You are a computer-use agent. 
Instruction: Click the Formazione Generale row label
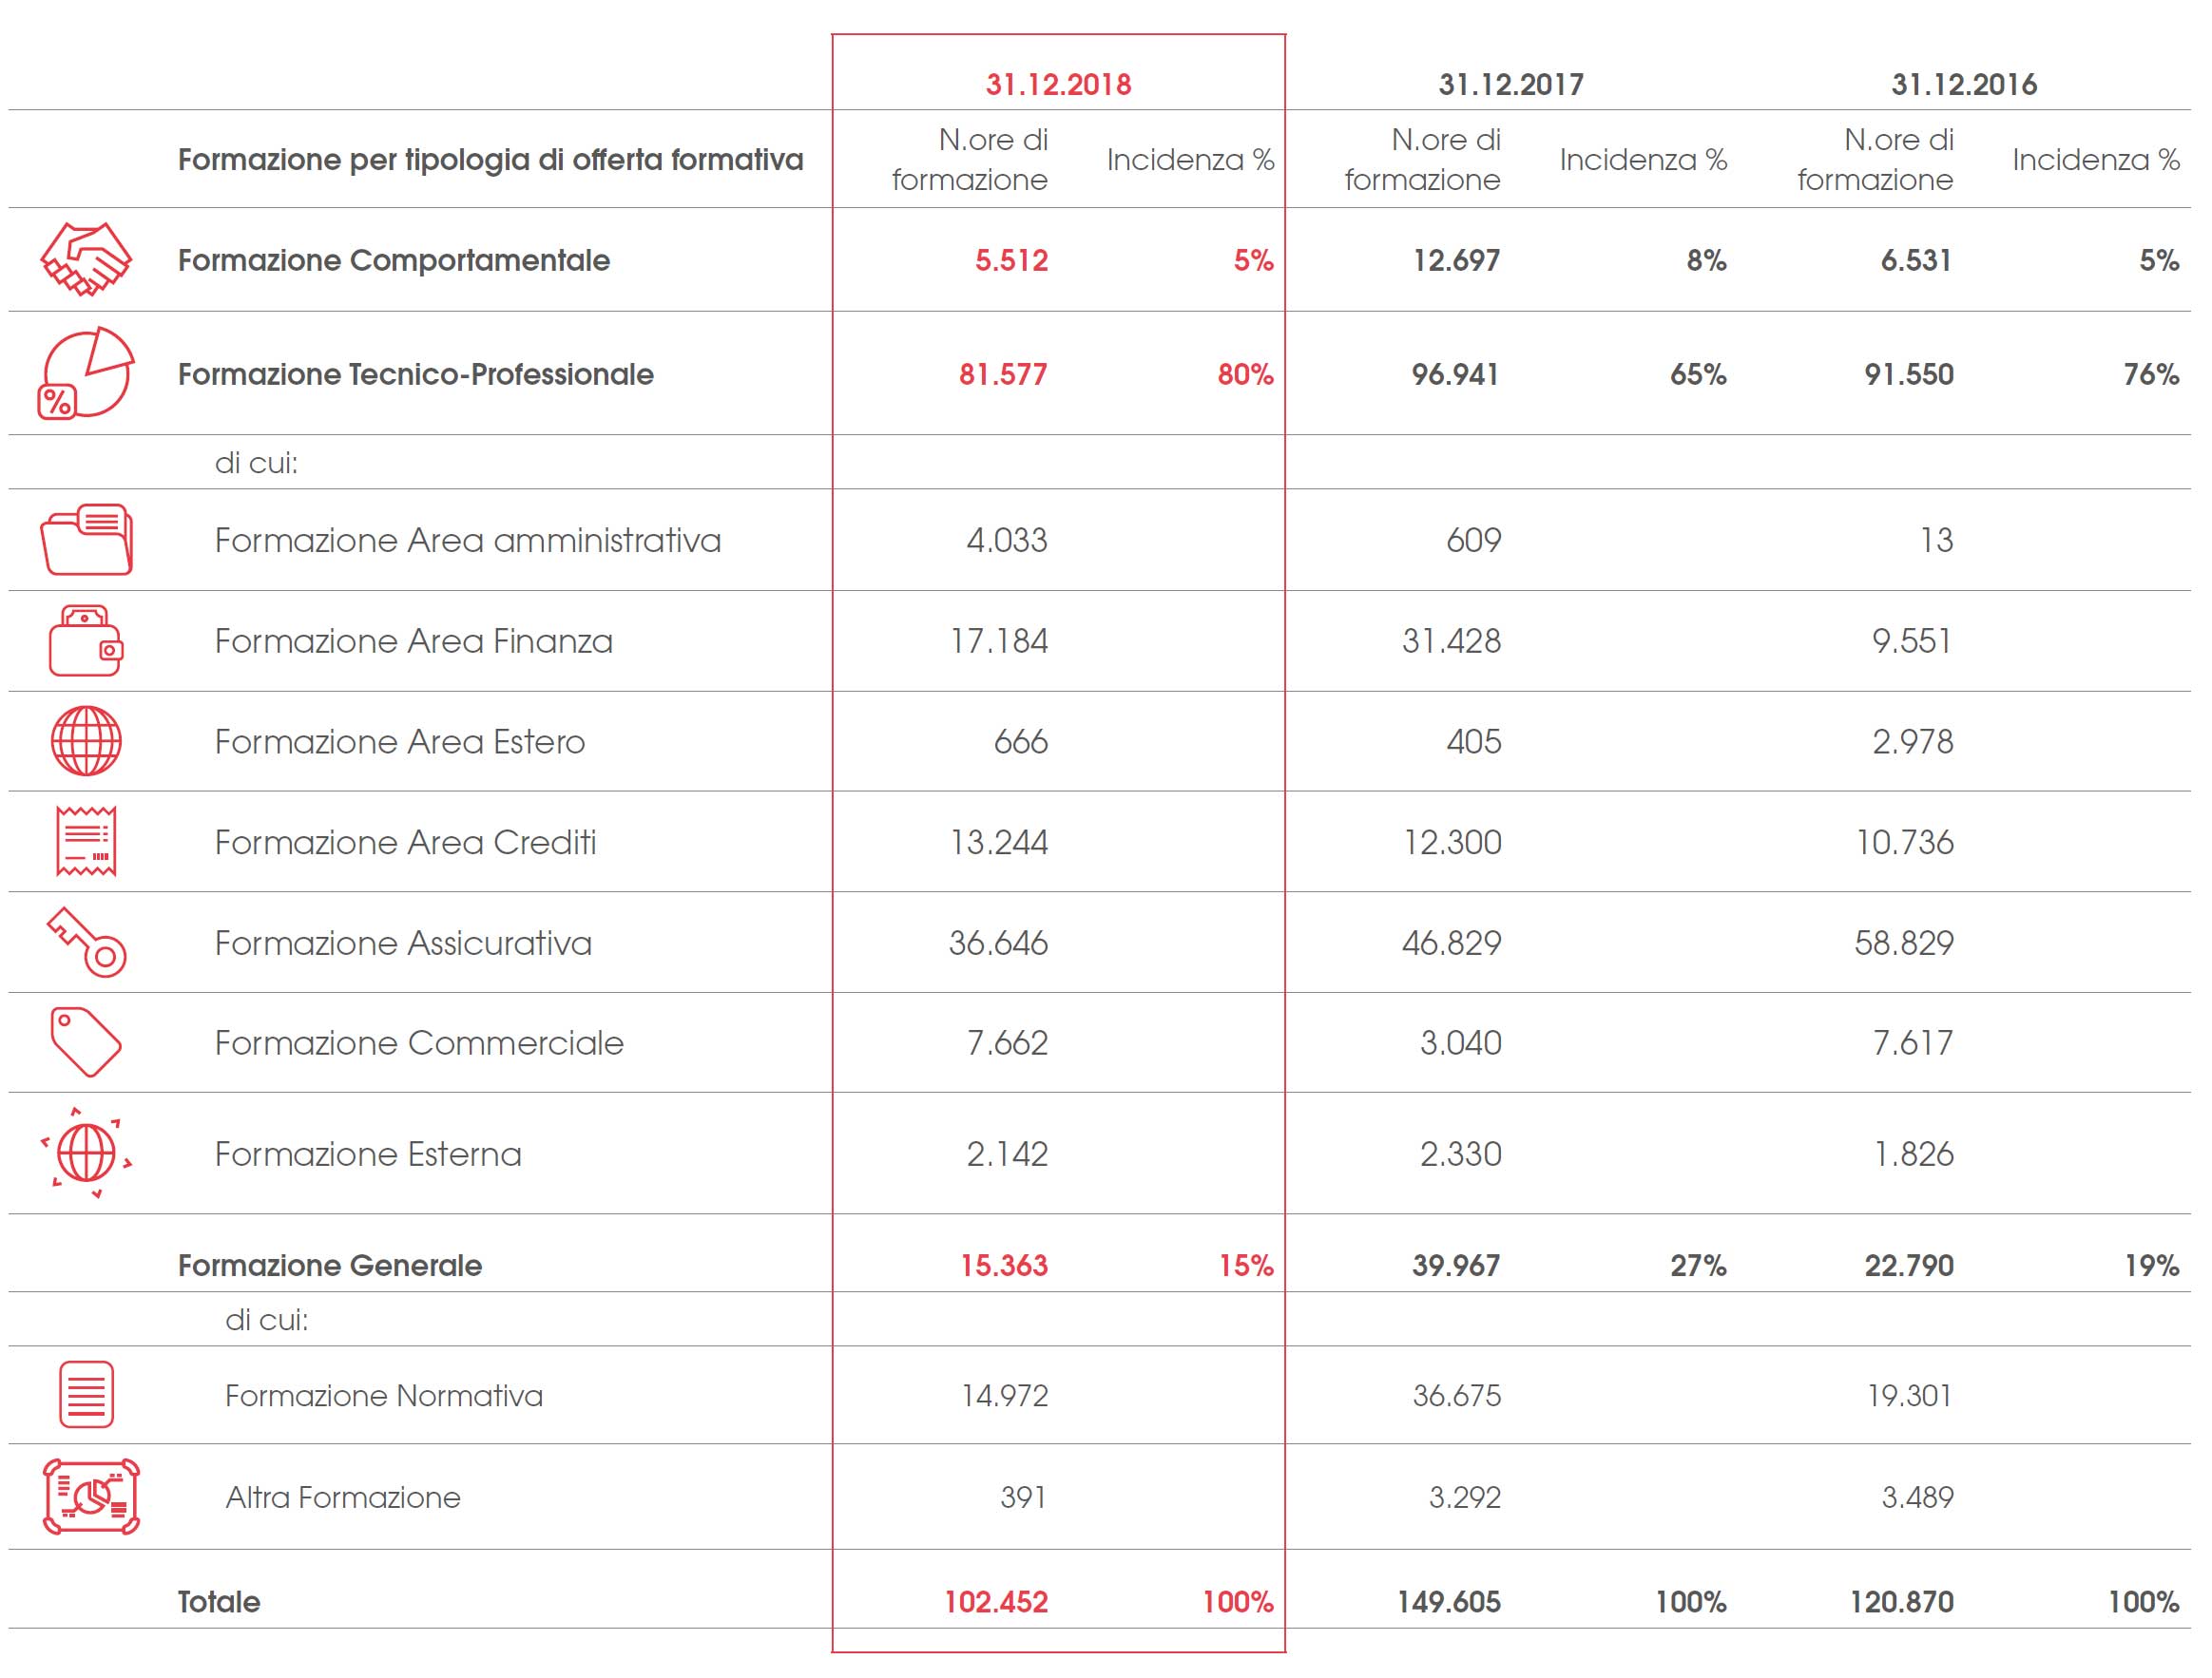330,1266
